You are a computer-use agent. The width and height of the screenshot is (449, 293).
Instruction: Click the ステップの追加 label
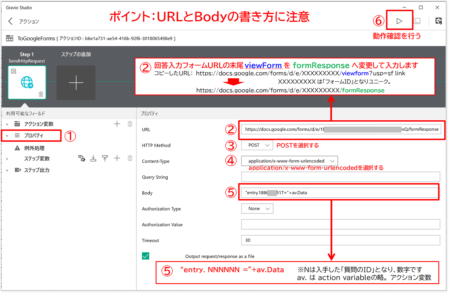(76, 54)
